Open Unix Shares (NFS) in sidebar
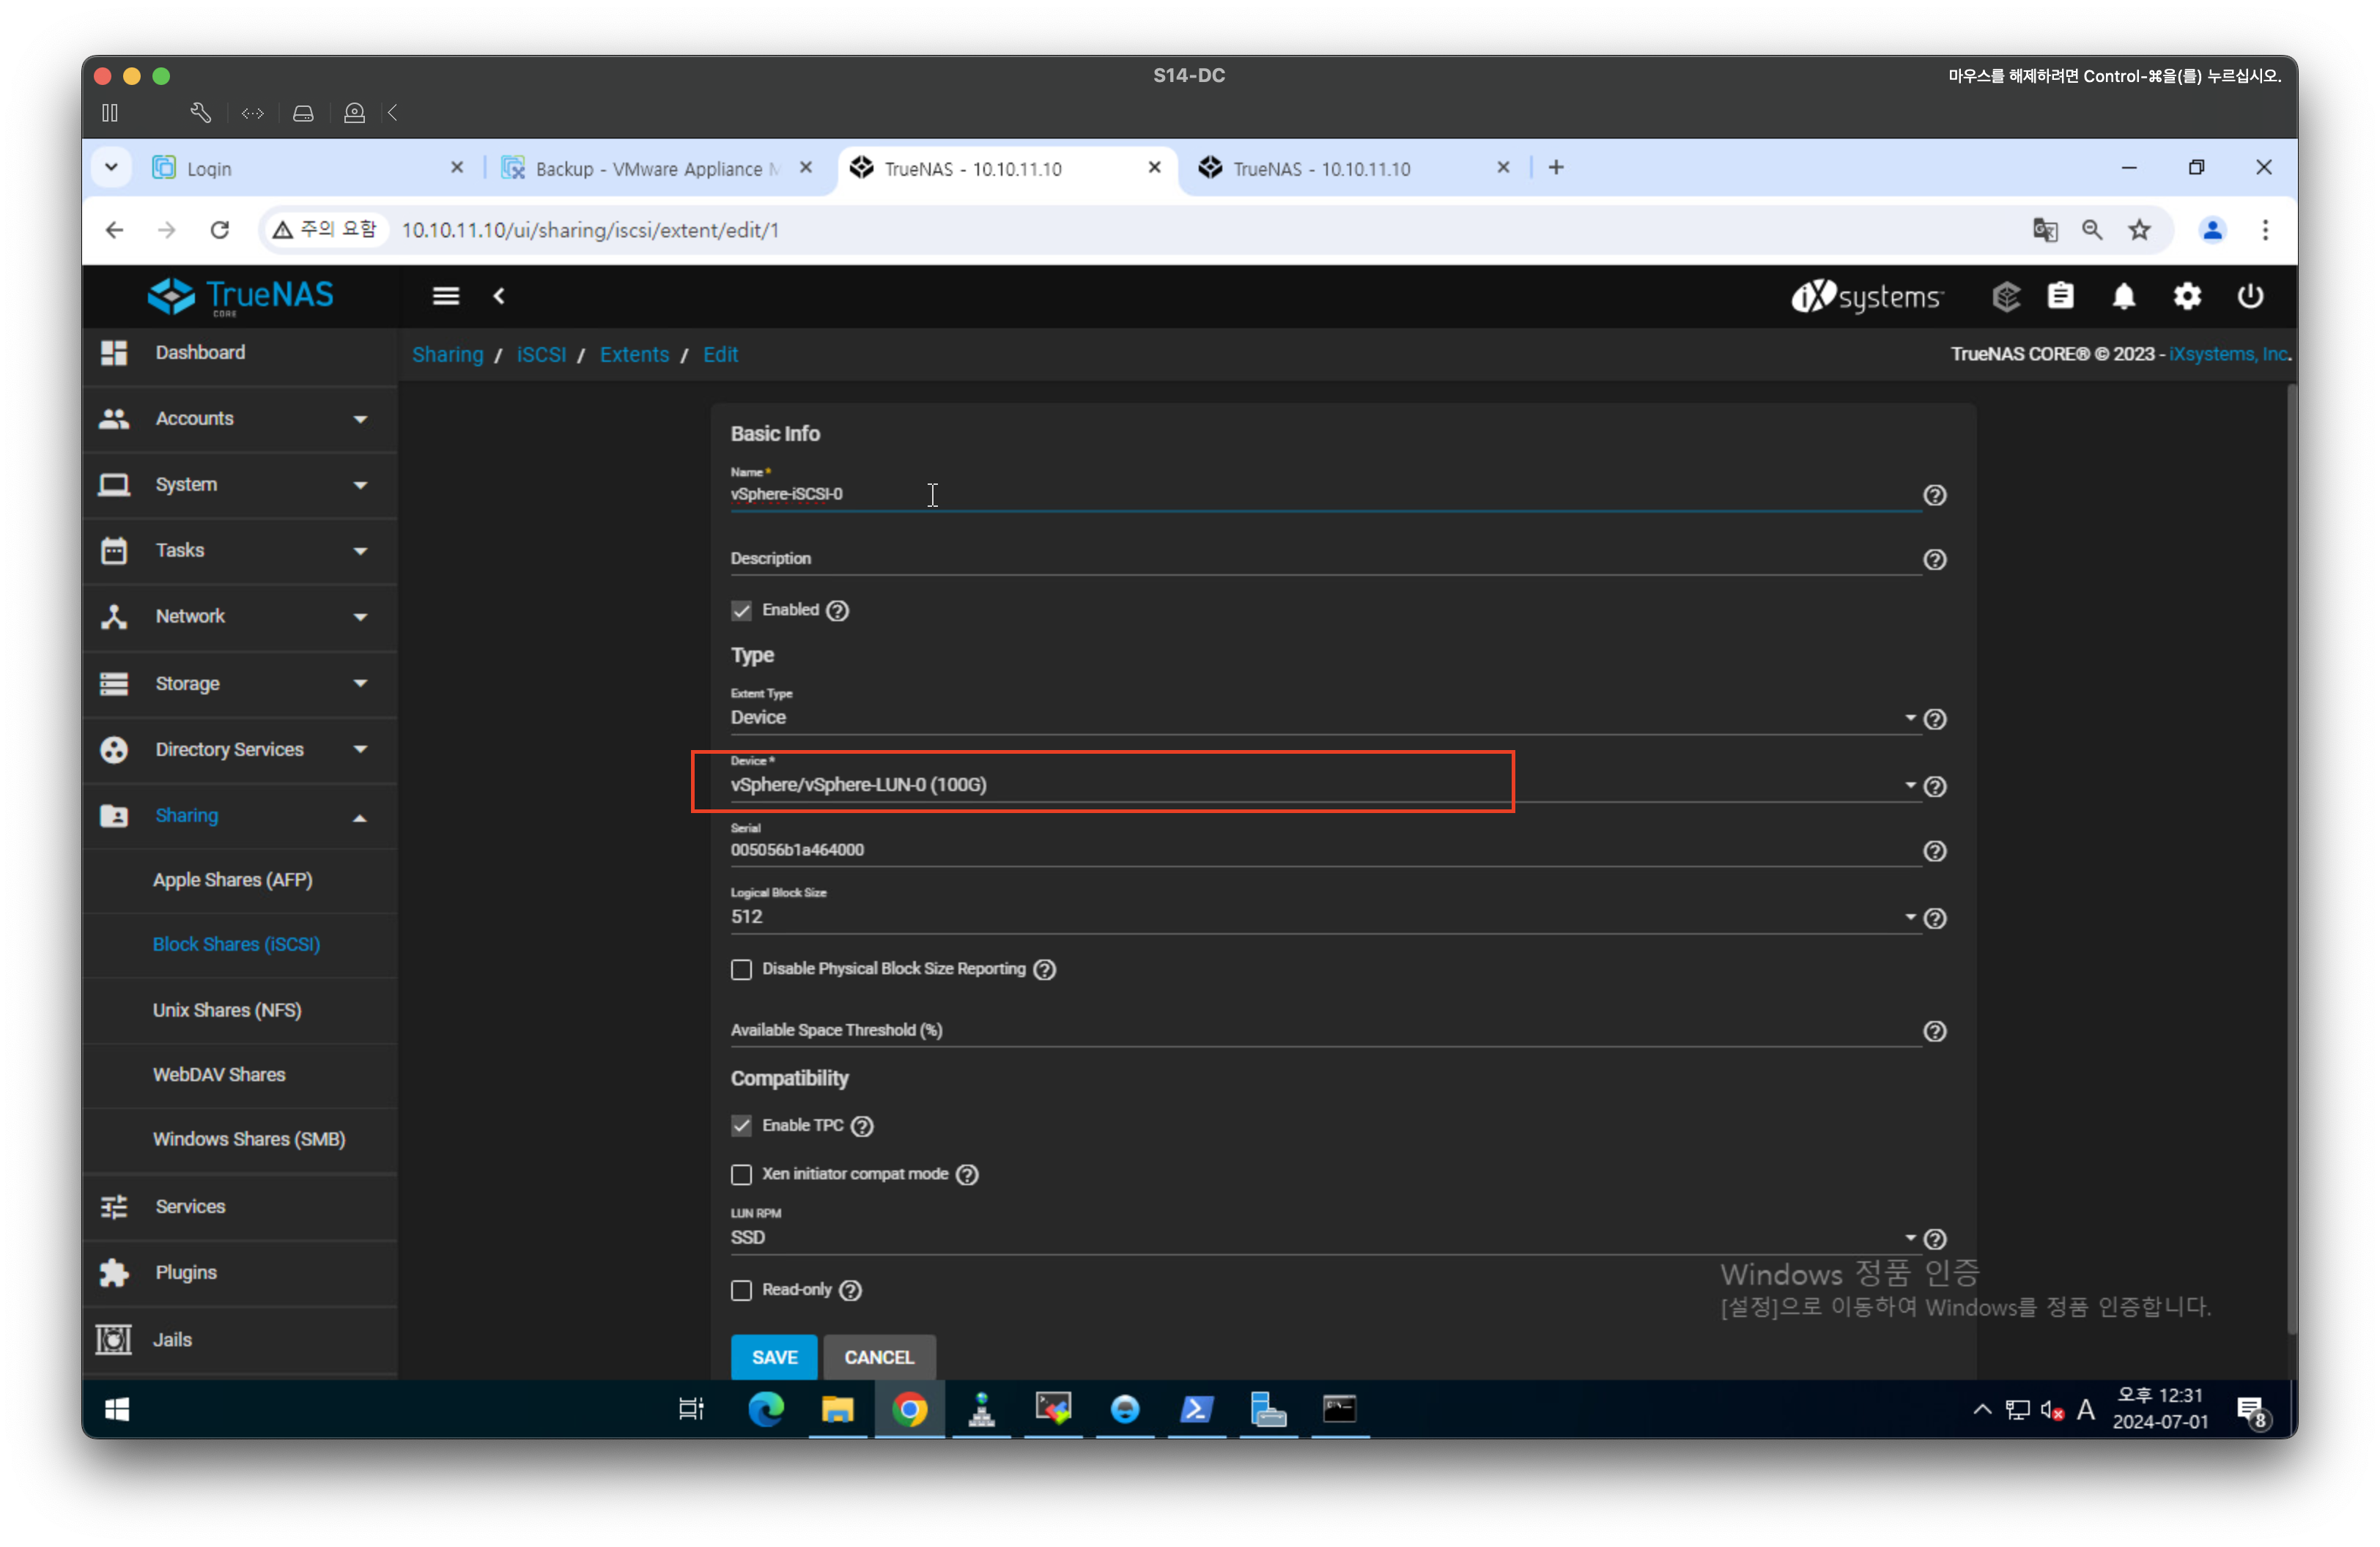2380x1547 pixels. click(x=227, y=1009)
